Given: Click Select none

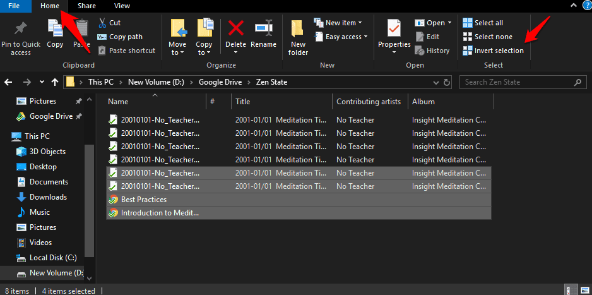Looking at the screenshot, I should [x=487, y=37].
